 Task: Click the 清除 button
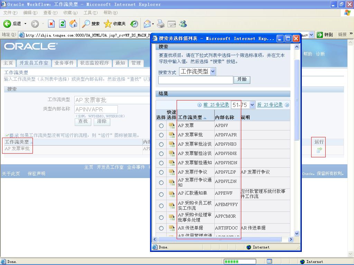pyautogui.click(x=102, y=122)
